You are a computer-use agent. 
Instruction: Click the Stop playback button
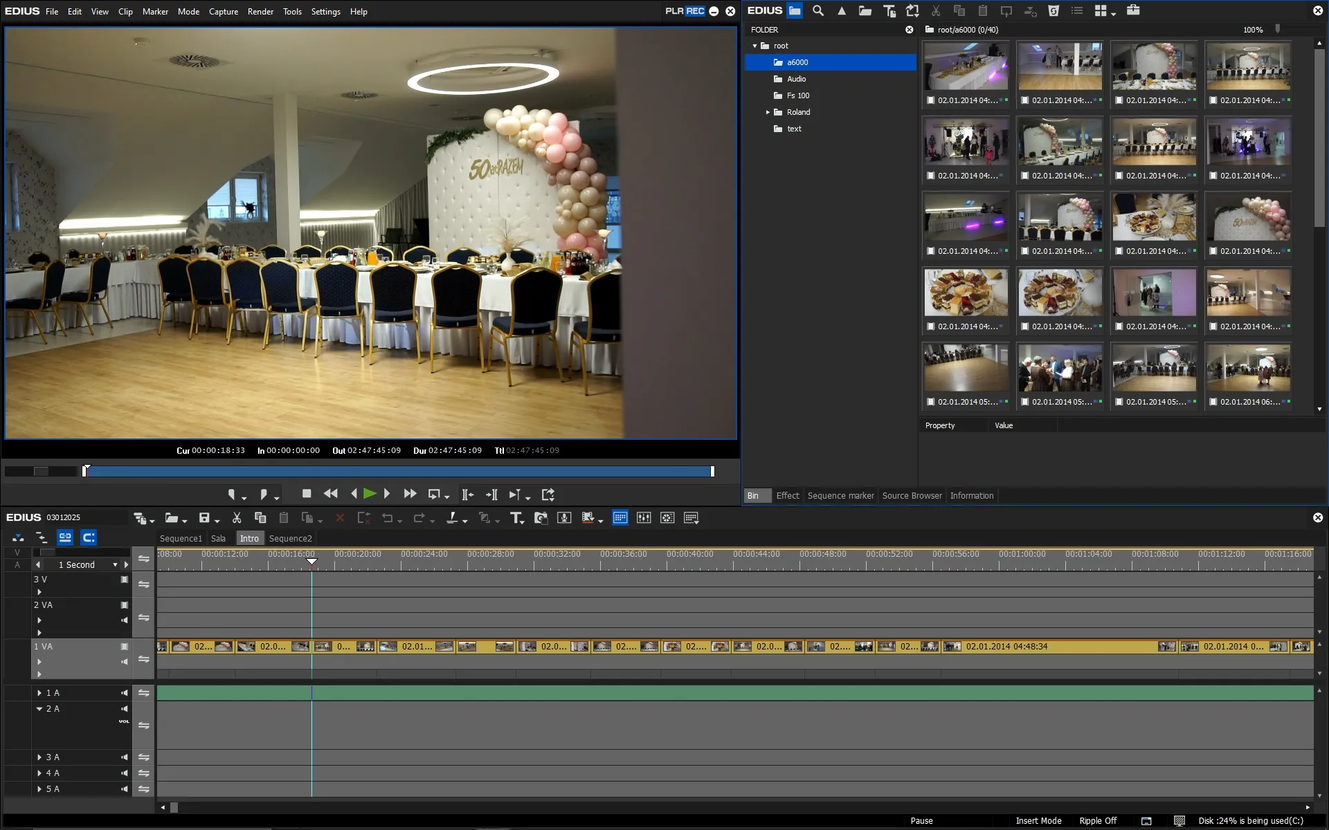click(307, 494)
